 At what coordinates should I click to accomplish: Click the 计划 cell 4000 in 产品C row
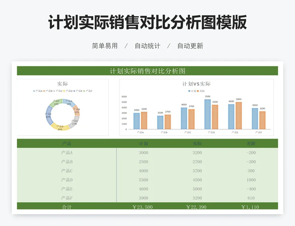tap(143, 171)
